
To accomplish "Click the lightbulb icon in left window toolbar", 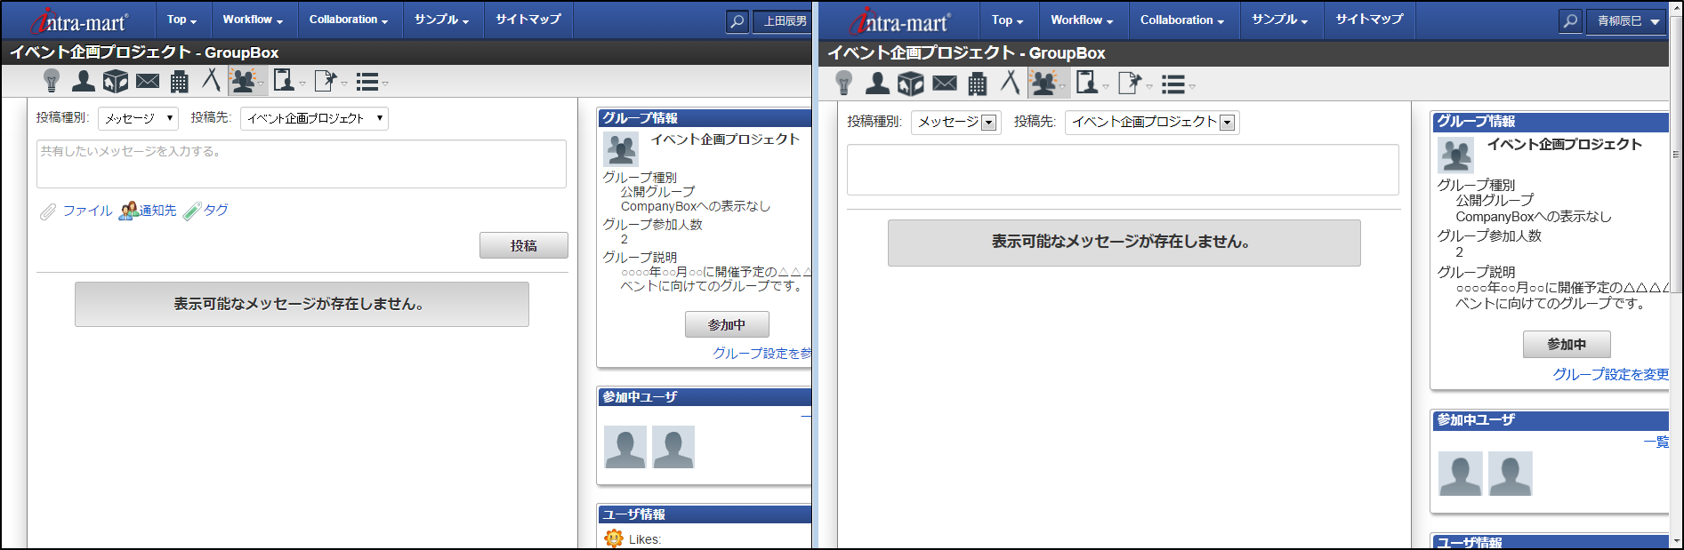I will (x=52, y=82).
